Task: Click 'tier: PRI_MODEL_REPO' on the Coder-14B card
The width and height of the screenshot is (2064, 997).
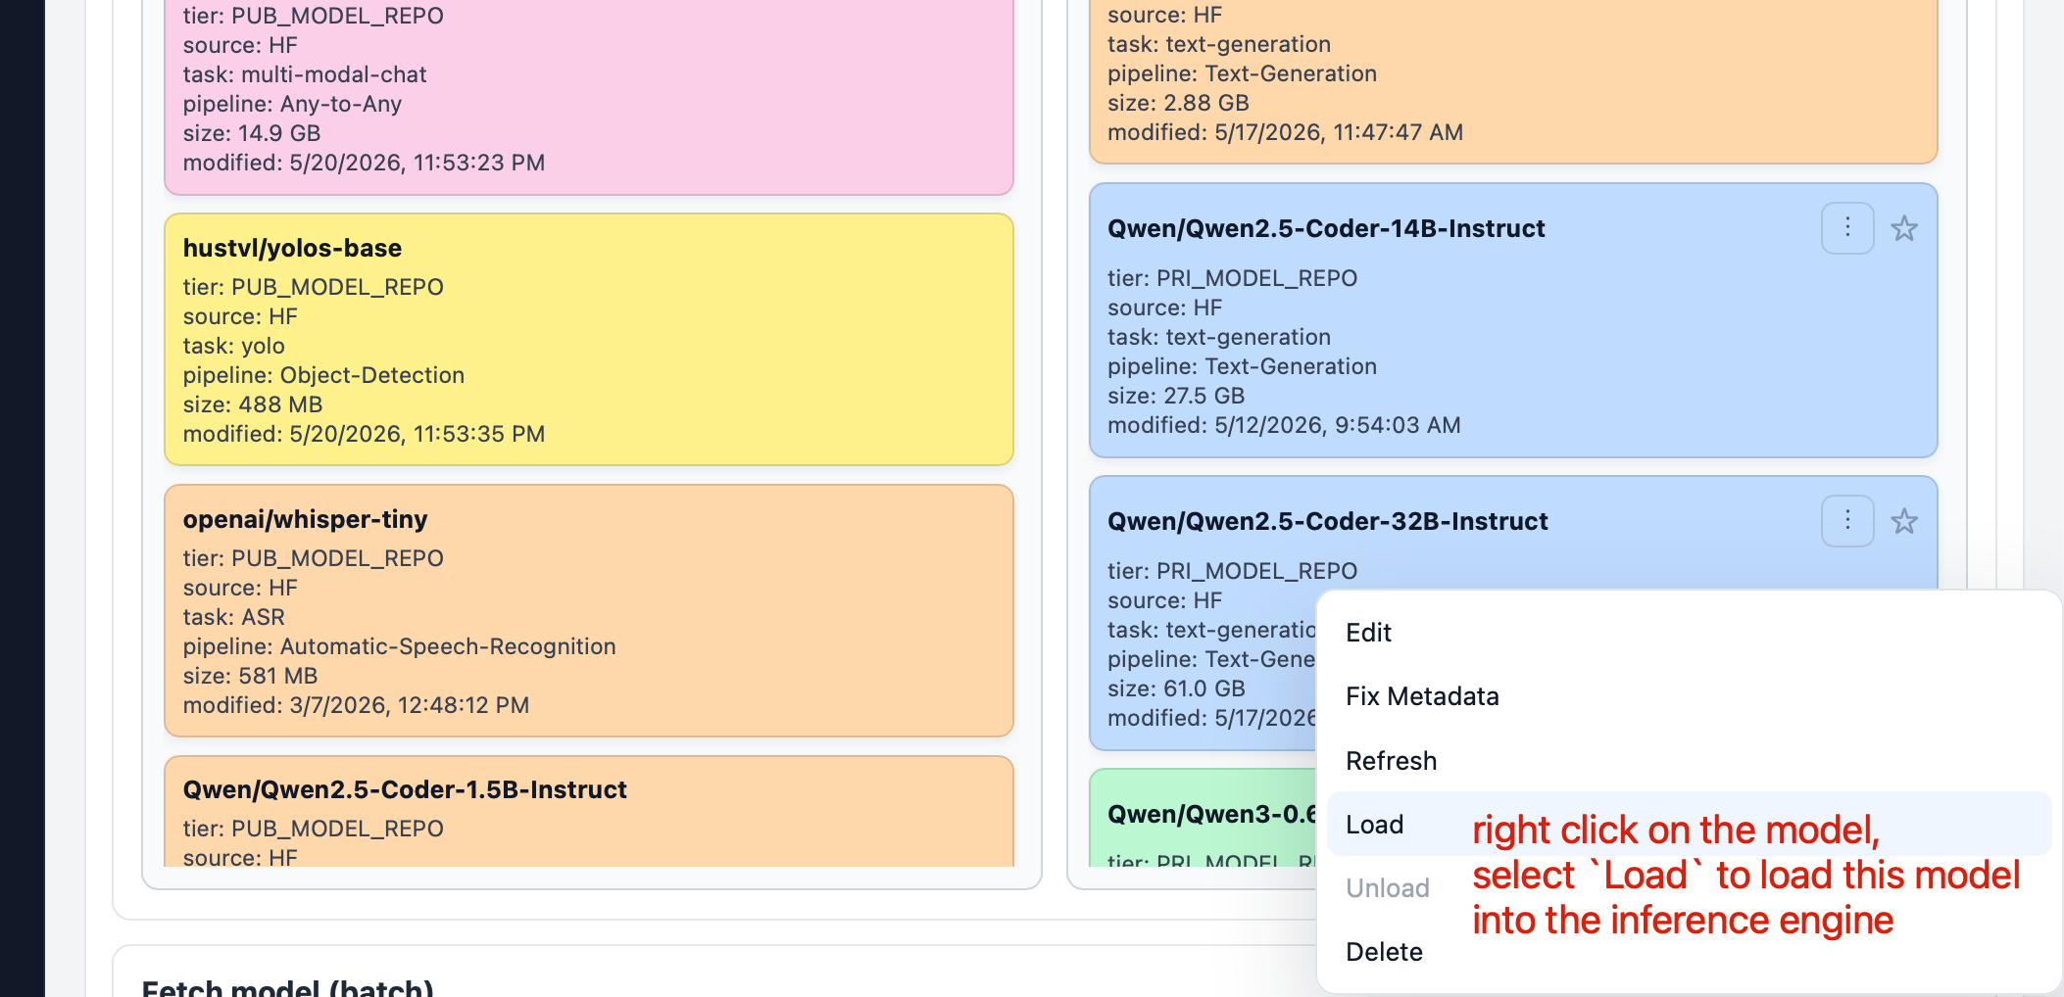Action: click(1232, 278)
